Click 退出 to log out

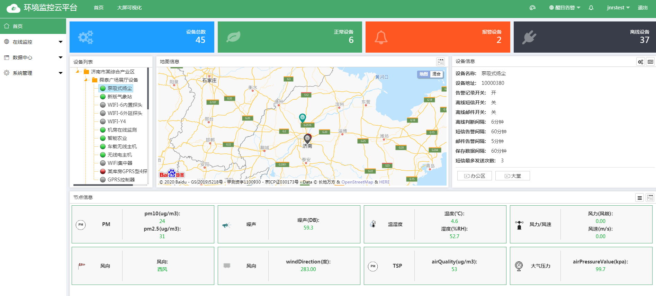coord(643,8)
